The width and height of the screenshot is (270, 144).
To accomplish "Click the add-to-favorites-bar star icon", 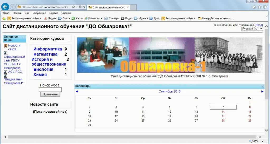I will [x=4, y=18].
